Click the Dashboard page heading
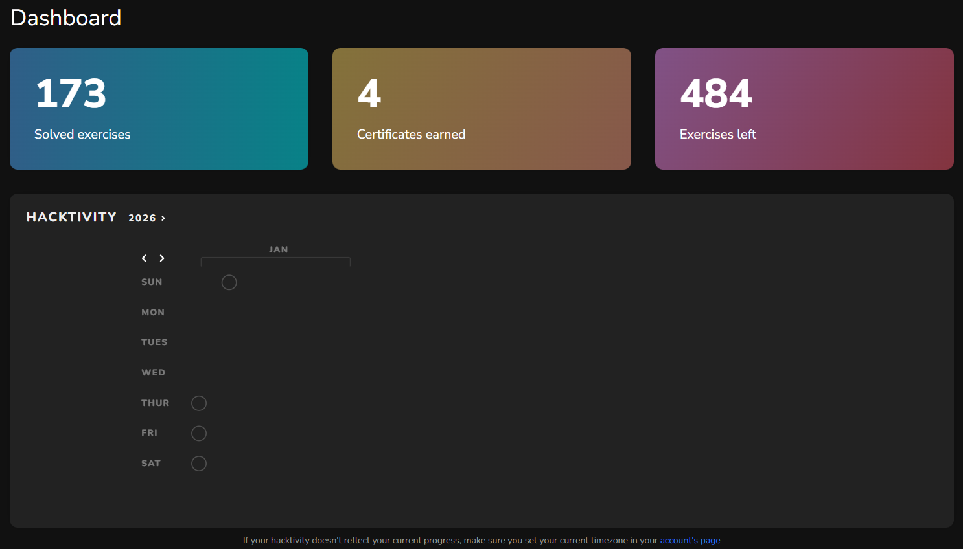 [x=65, y=17]
